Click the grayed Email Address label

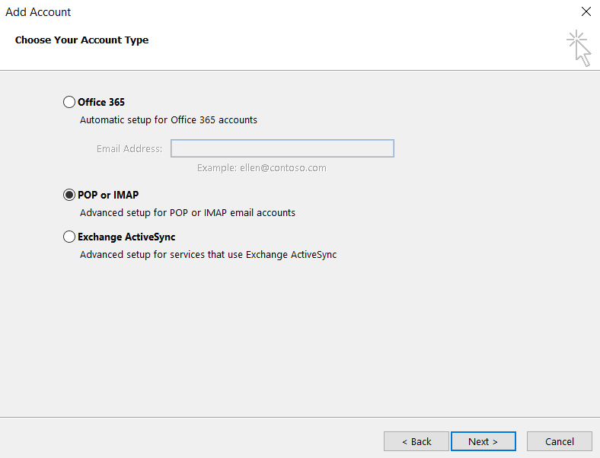(x=129, y=148)
